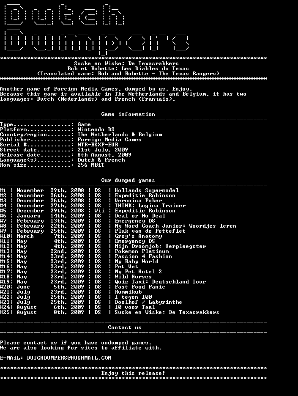Click the "Contact us" heading

125,327
